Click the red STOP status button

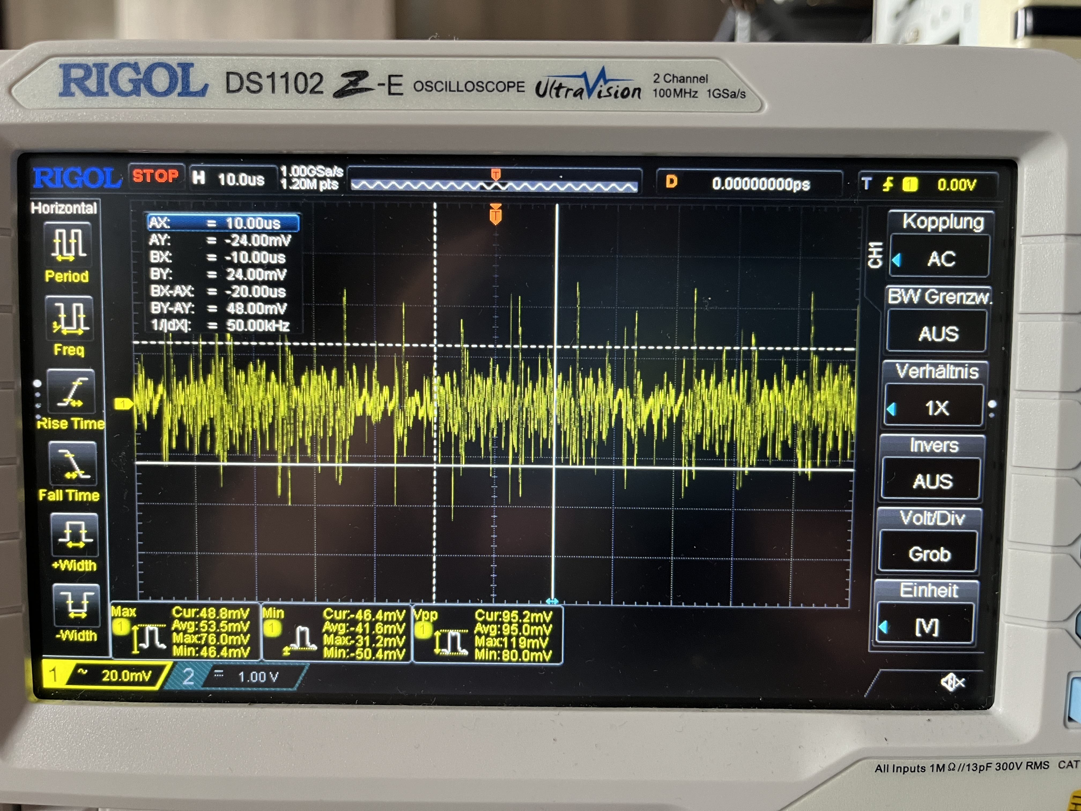point(156,176)
